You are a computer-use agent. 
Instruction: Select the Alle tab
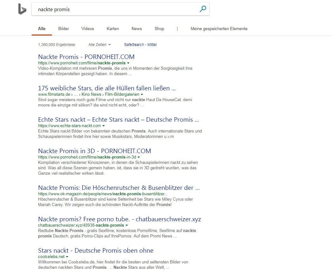click(42, 29)
